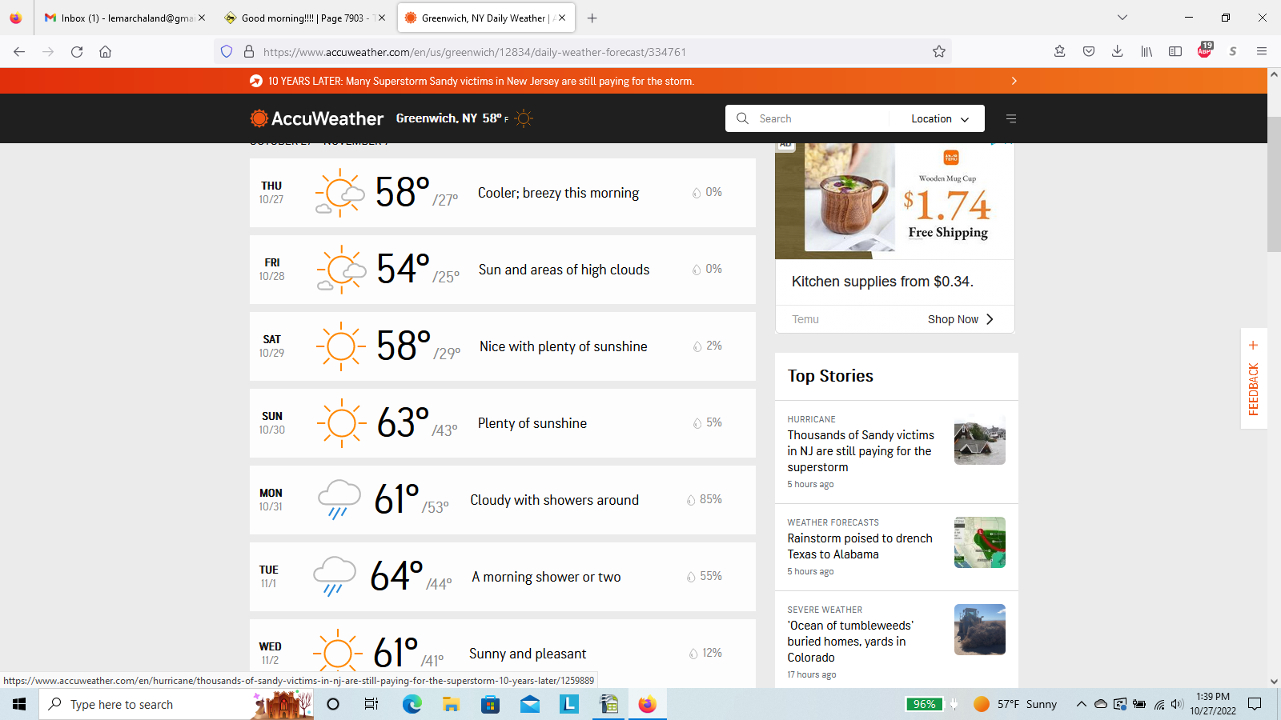This screenshot has height=720, width=1281.
Task: Open the list all tabs dropdown
Action: (x=1122, y=18)
